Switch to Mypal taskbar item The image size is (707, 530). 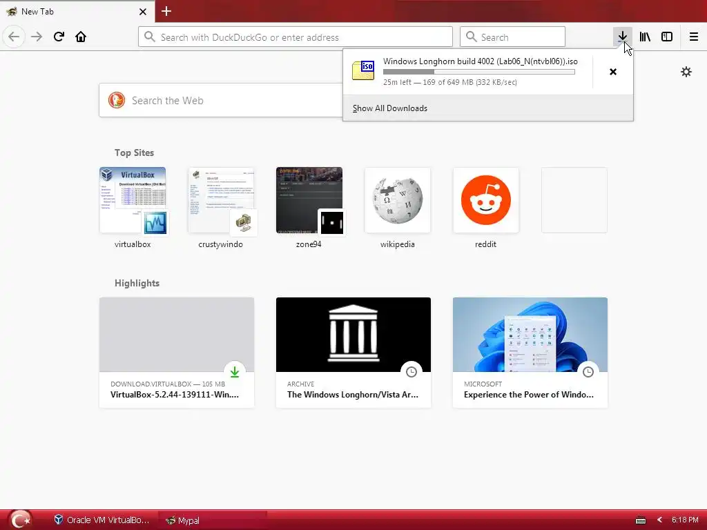tap(213, 520)
